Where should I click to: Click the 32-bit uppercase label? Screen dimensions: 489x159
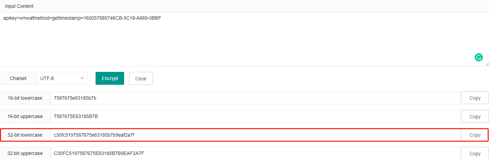coord(25,153)
